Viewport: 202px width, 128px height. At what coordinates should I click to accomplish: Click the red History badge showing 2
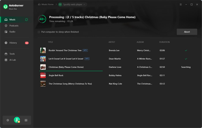27,43
